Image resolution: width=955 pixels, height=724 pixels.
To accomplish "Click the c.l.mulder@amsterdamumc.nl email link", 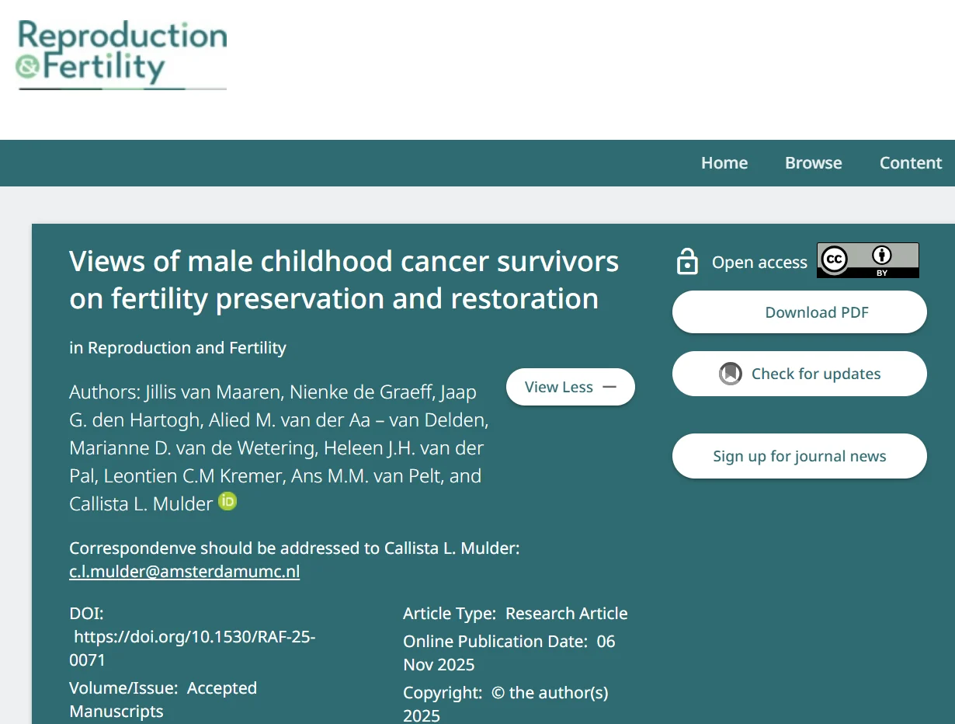I will (184, 572).
